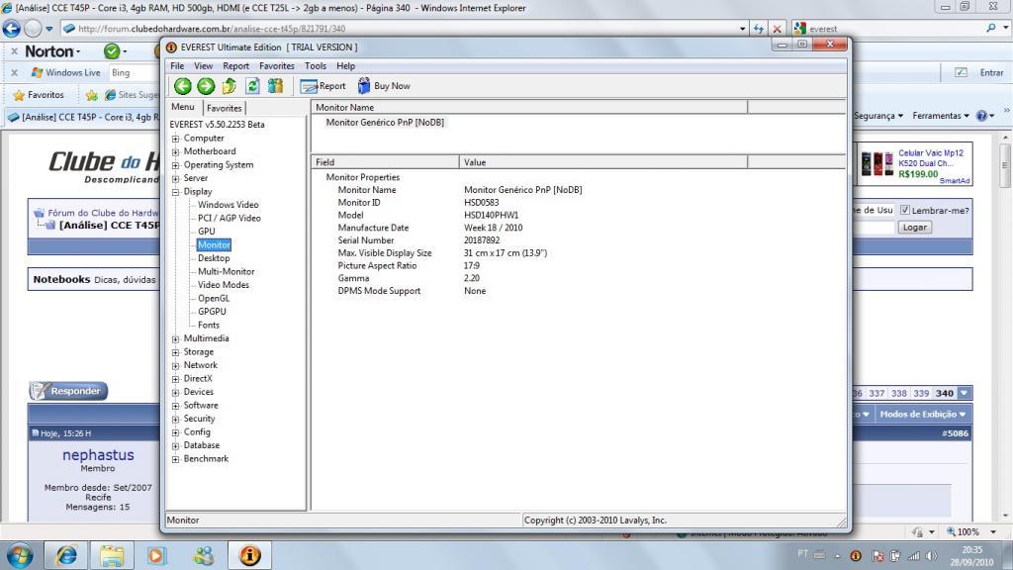Select Multi-Monitor tree item
This screenshot has width=1013, height=570.
(227, 271)
